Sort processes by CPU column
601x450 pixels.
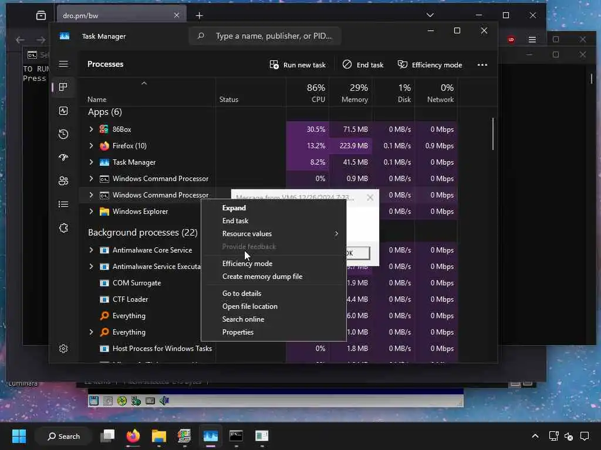point(308,93)
